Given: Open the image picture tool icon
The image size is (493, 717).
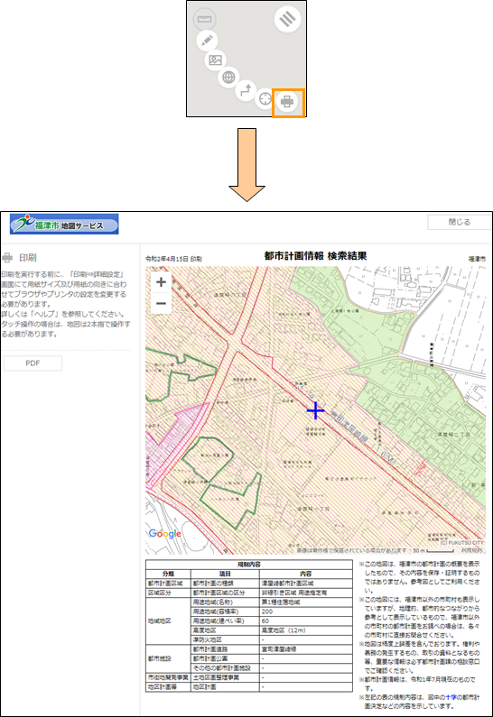Looking at the screenshot, I should [x=215, y=60].
